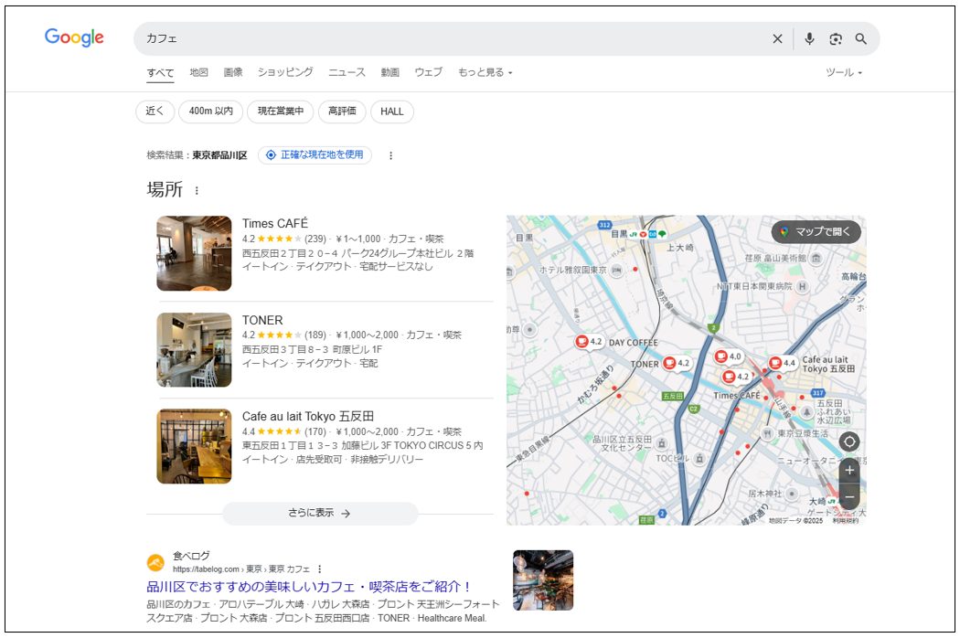Toggle the 高評価 filter chip
960x638 pixels.
point(342,112)
